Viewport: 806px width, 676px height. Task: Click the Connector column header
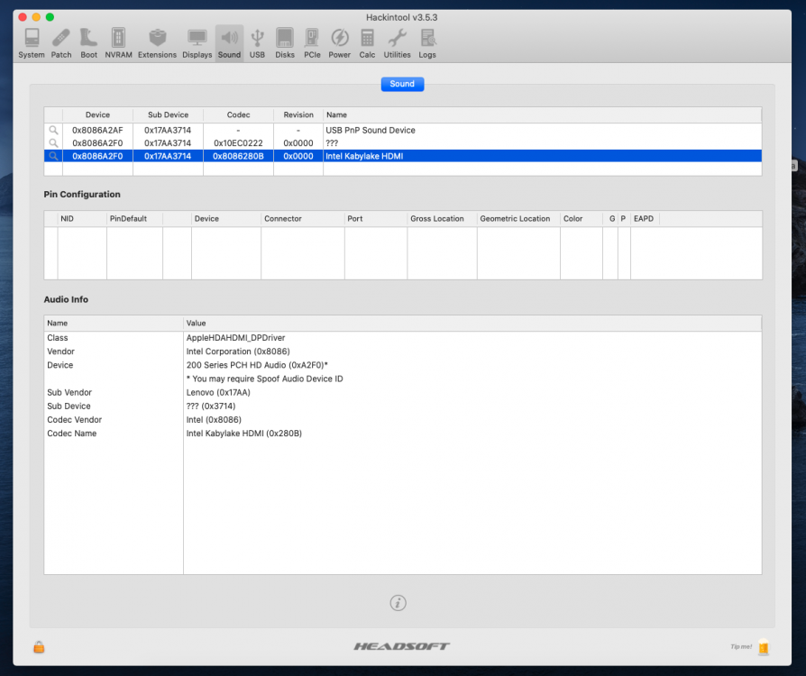[x=302, y=218]
